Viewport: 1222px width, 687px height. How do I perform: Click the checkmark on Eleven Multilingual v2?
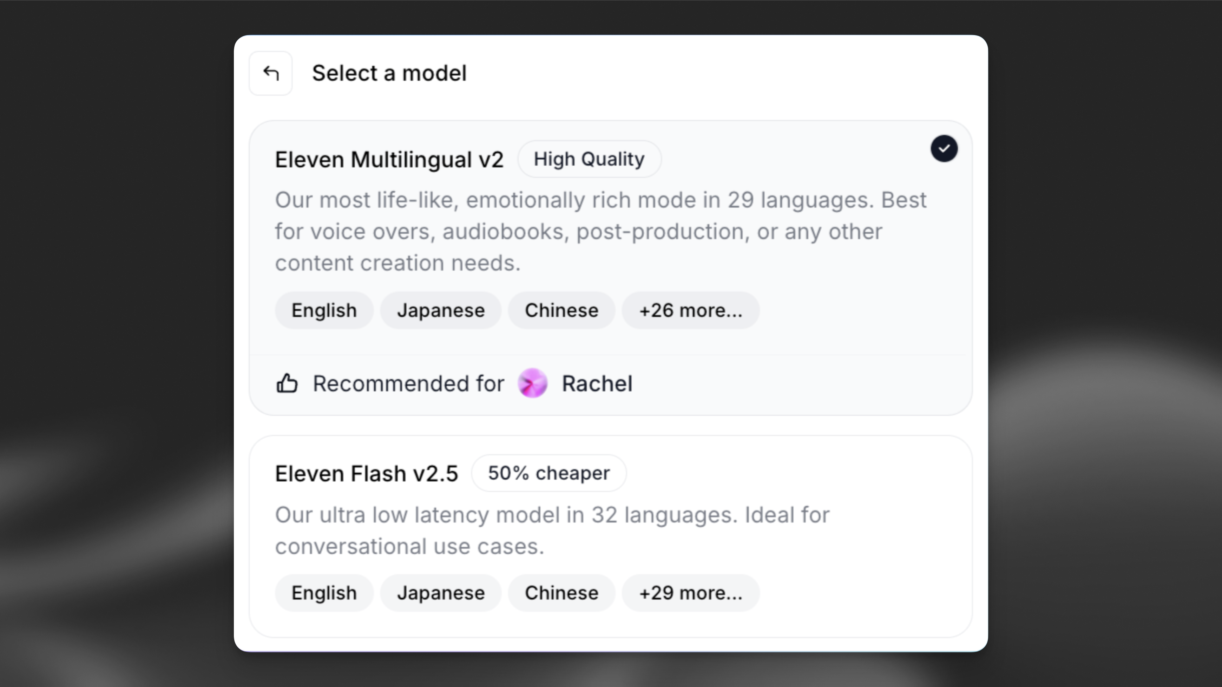944,148
